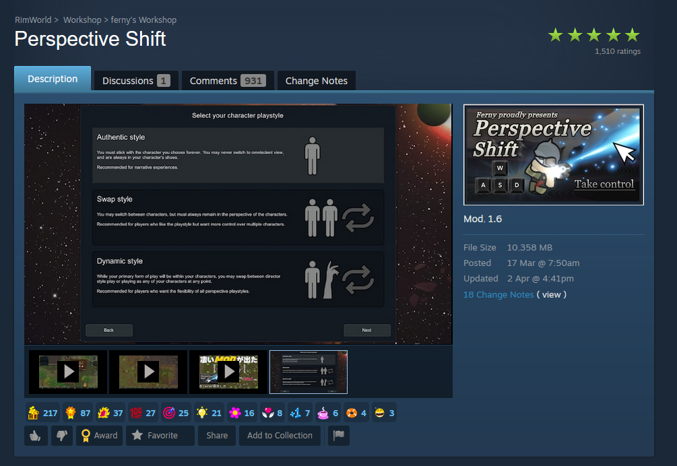Click the lightbulb reaction with count 21
Viewport: 677px width, 466px height.
209,413
